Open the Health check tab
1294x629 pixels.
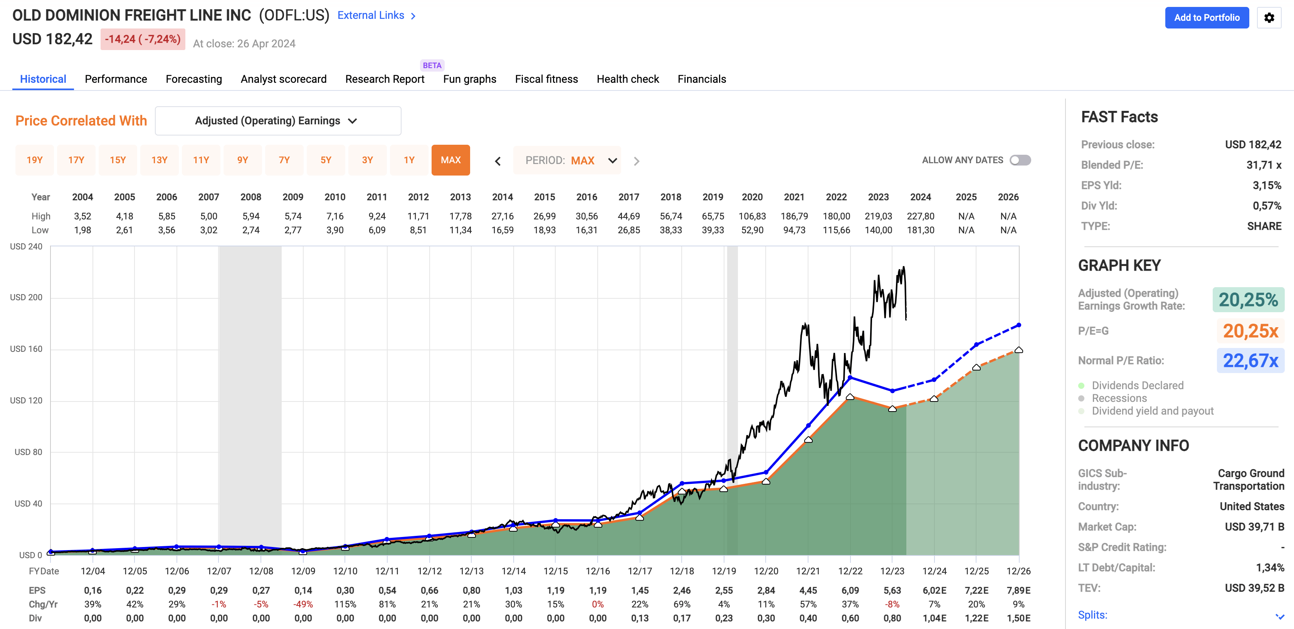tap(628, 79)
